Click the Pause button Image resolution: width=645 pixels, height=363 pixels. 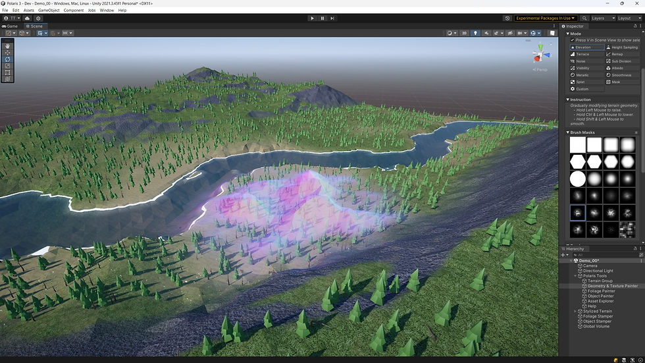coord(322,18)
